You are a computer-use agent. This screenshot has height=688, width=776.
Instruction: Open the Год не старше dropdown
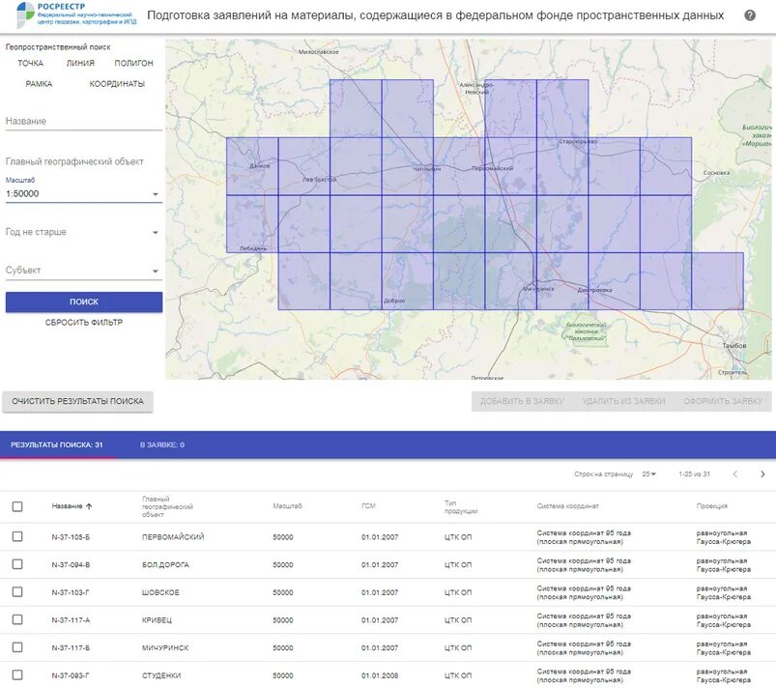point(84,232)
